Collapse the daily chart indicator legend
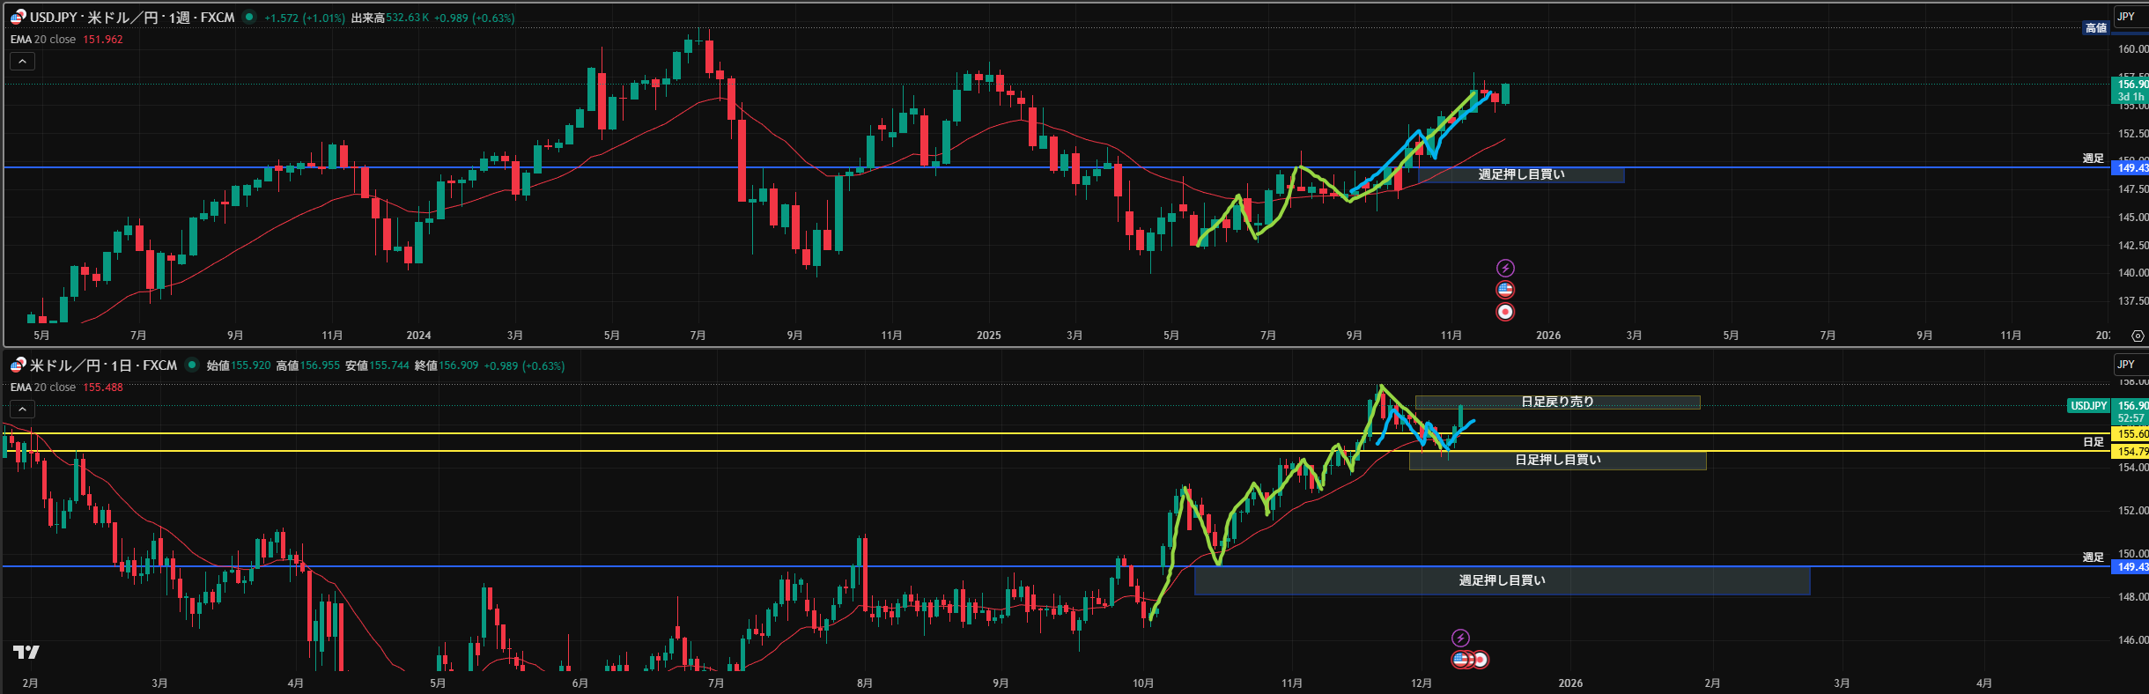The width and height of the screenshot is (2149, 694). coord(22,409)
